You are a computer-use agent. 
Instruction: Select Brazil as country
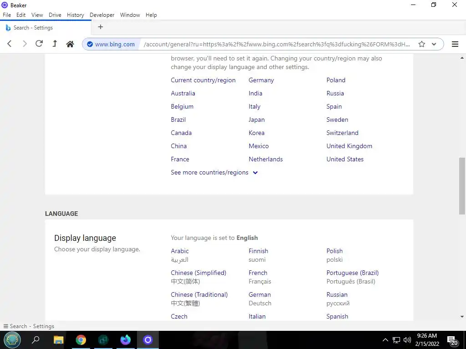coord(178,120)
